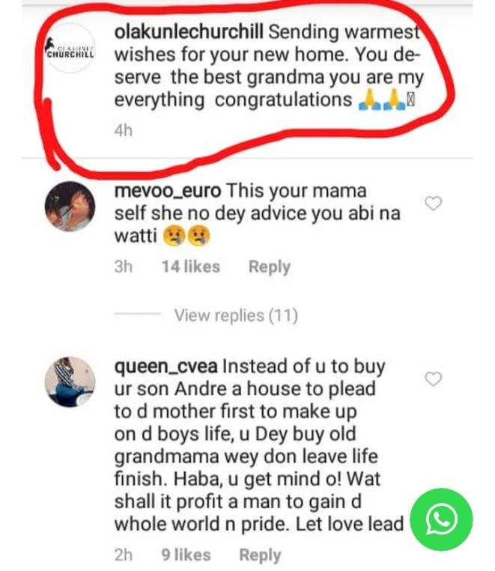
Task: Click the 3h timestamp under mevoo_euro's comment
Action: coord(123,267)
